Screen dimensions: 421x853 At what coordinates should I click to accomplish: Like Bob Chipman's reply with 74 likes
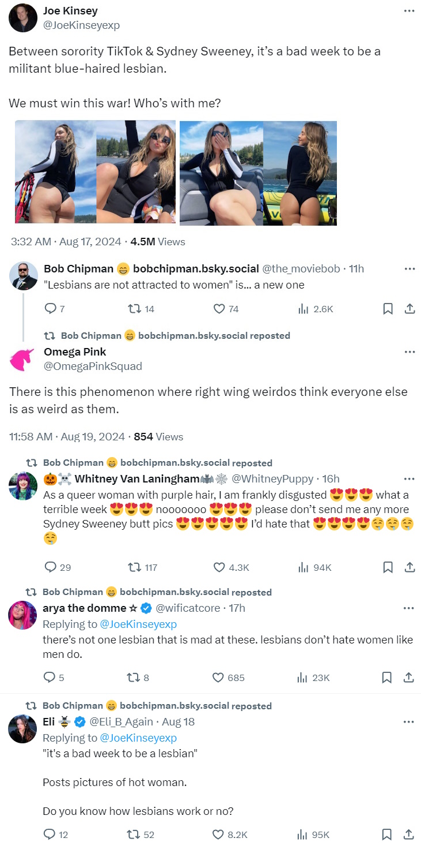[219, 309]
